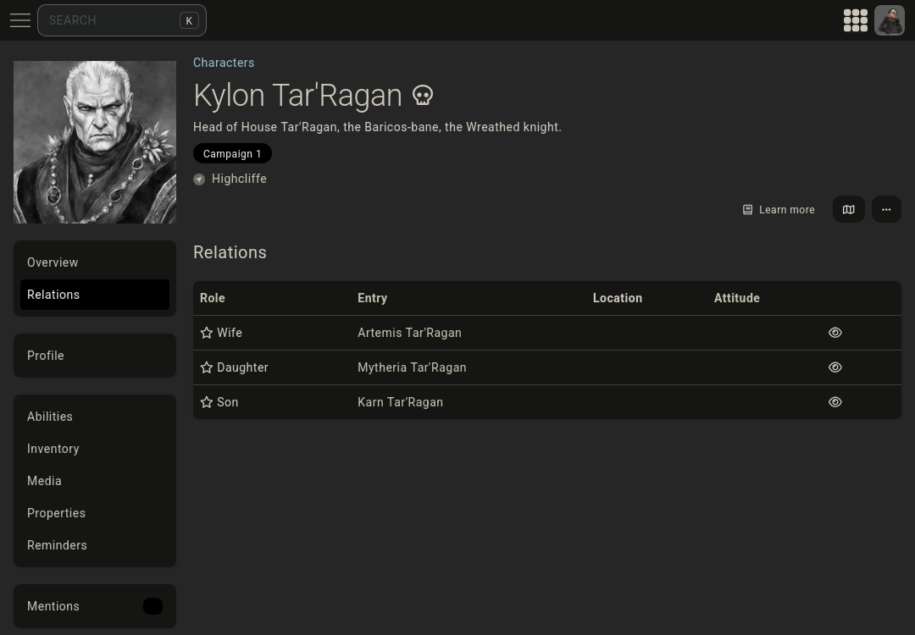
Task: Click the Campaign 1 tag badge
Action: point(232,154)
